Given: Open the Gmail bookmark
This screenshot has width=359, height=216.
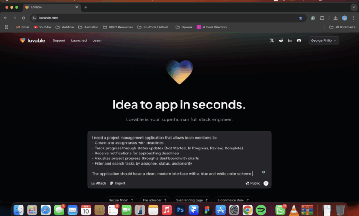Looking at the screenshot, I should coord(23,27).
